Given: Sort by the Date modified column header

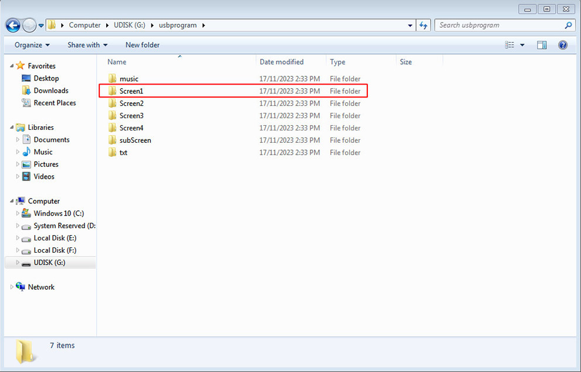Looking at the screenshot, I should pyautogui.click(x=282, y=62).
